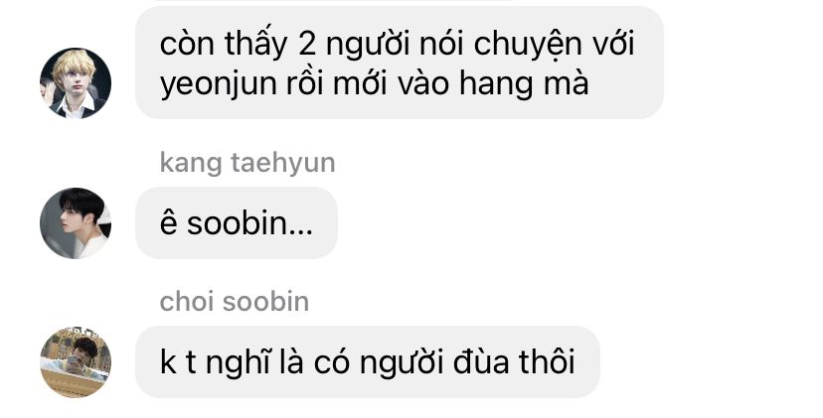Select the "ê soobin..." message bubble
The width and height of the screenshot is (823, 418).
237,222
